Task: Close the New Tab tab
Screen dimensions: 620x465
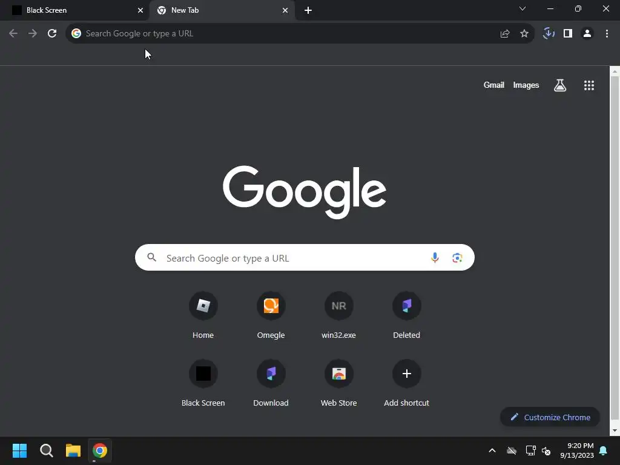Action: [x=285, y=10]
